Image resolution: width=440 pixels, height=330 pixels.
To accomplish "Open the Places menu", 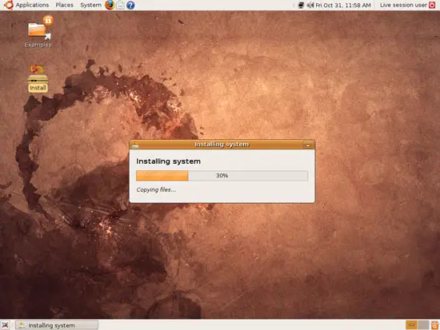I will pos(64,5).
